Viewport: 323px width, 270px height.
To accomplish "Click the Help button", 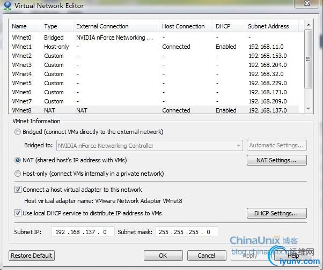I will click(x=293, y=256).
